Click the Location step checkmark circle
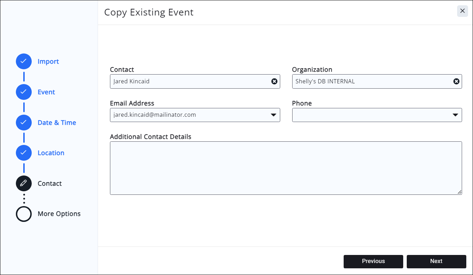This screenshot has height=275, width=473. tap(24, 153)
